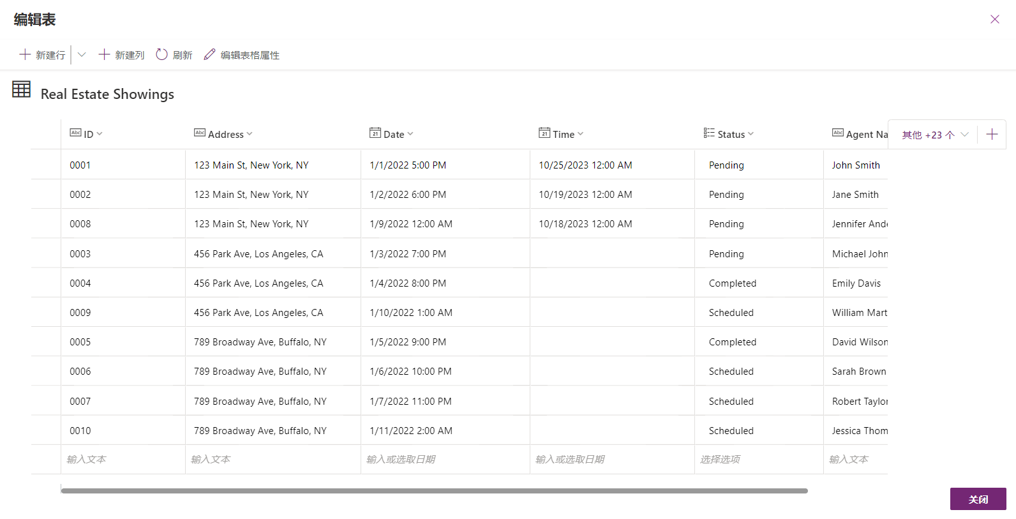Click the empty Time cell in row 0003
The height and width of the screenshot is (519, 1016).
pos(612,253)
